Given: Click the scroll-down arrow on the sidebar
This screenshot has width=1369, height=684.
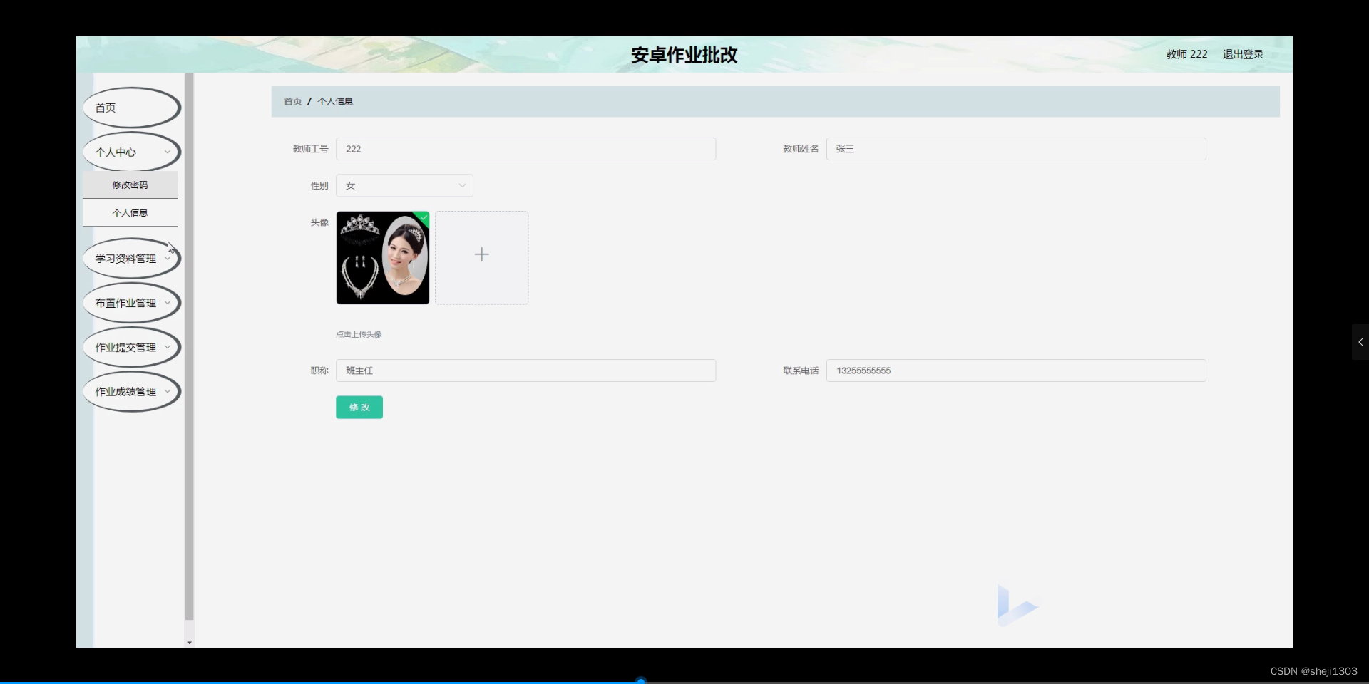Looking at the screenshot, I should [188, 642].
